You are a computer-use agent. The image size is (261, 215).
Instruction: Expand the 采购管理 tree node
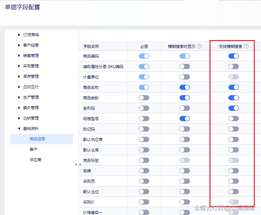pyautogui.click(x=19, y=66)
